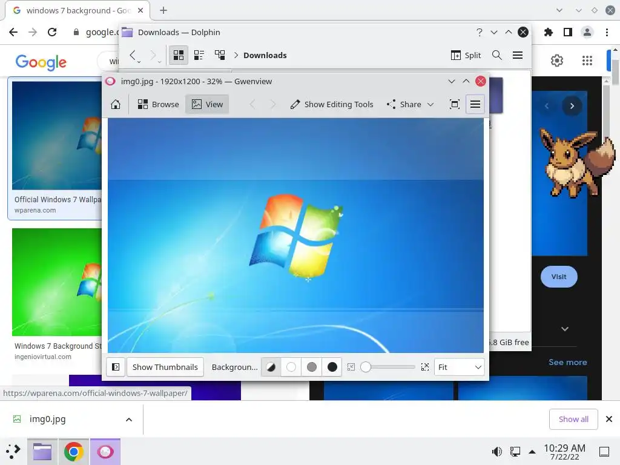Switch to Dolphin in taskbar
The width and height of the screenshot is (620, 465).
42,452
